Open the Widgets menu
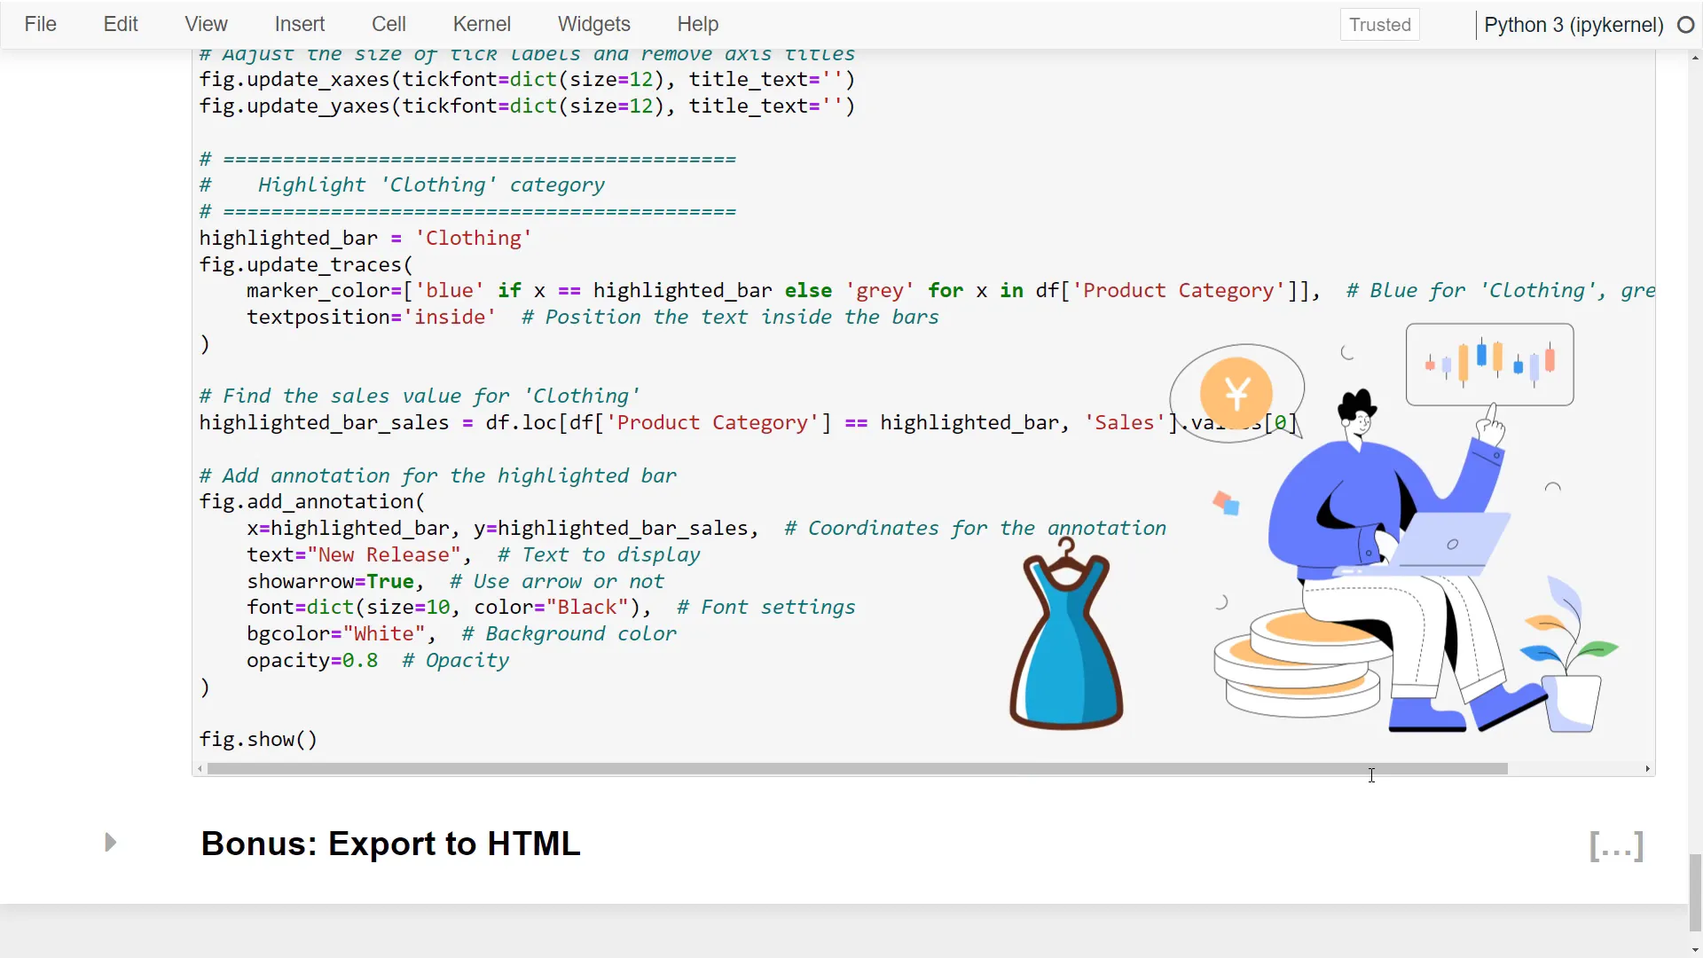The image size is (1703, 958). coord(593,24)
